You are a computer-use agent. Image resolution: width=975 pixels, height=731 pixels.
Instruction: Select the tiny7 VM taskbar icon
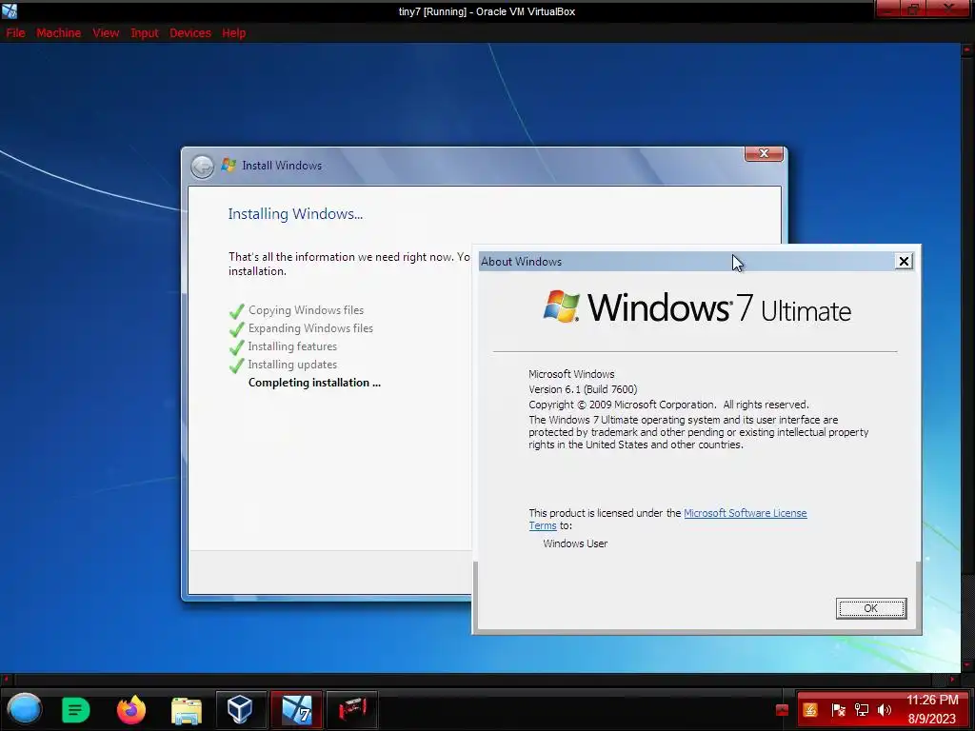point(297,710)
